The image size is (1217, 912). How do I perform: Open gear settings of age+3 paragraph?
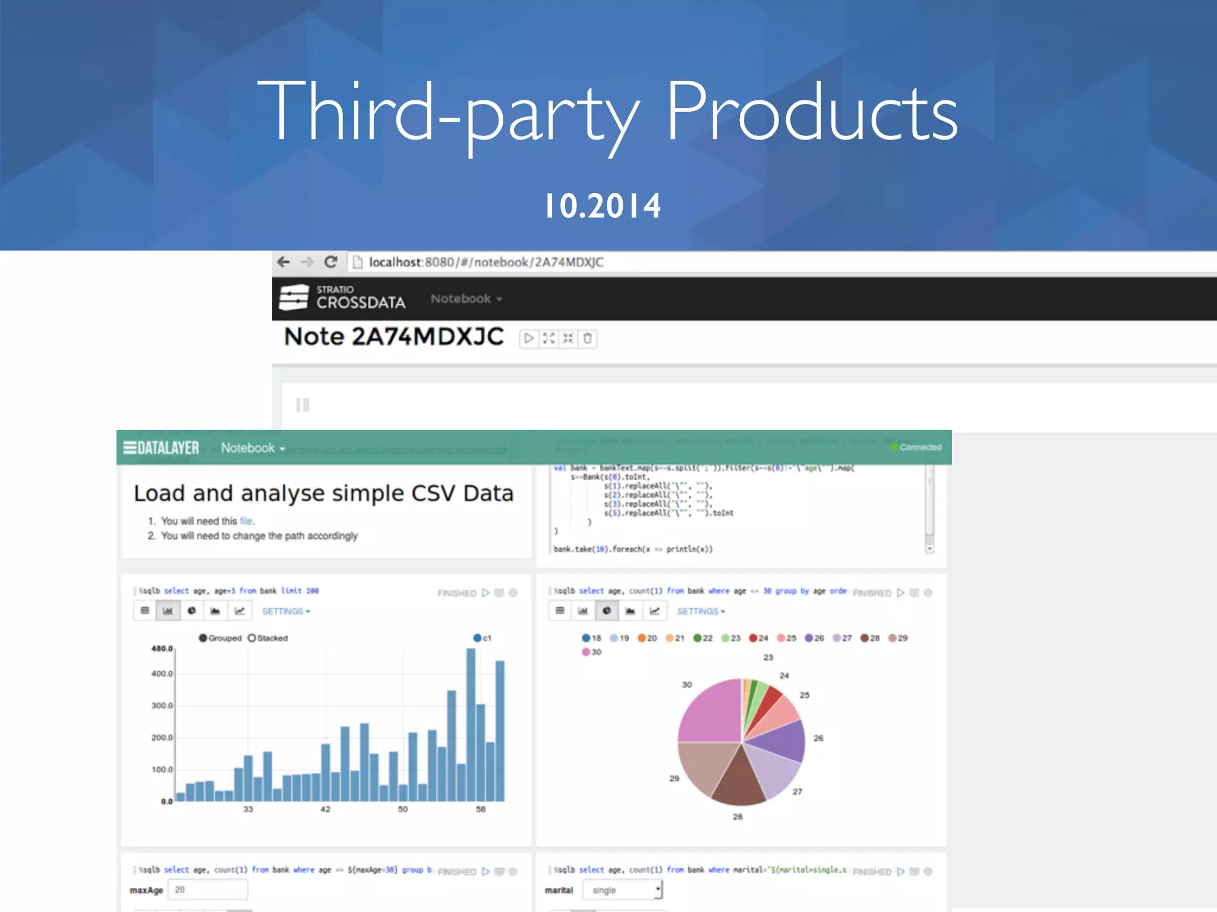point(513,593)
